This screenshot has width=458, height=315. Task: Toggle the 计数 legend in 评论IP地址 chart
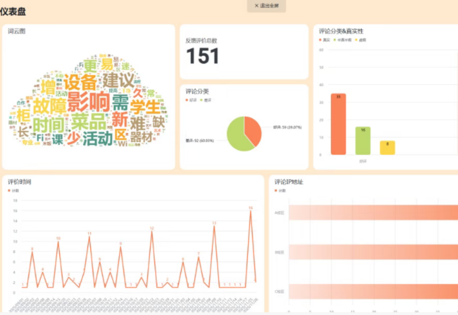(x=281, y=191)
